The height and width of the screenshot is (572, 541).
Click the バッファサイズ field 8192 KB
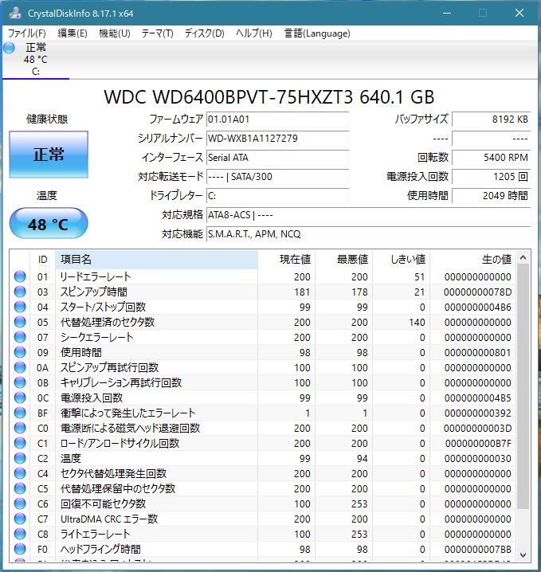pos(491,119)
